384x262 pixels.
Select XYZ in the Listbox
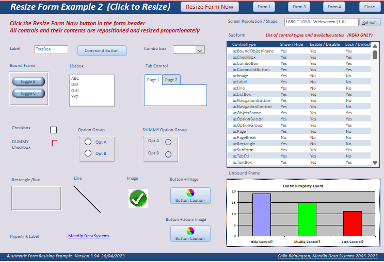(x=91, y=97)
